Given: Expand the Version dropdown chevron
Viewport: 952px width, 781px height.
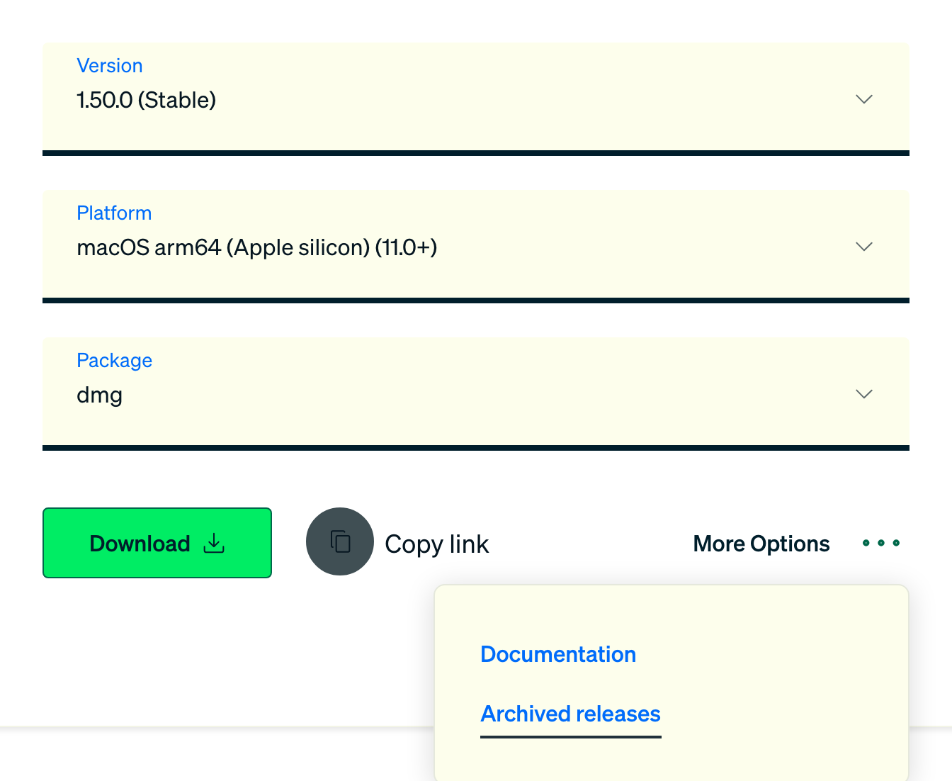Looking at the screenshot, I should tap(864, 99).
